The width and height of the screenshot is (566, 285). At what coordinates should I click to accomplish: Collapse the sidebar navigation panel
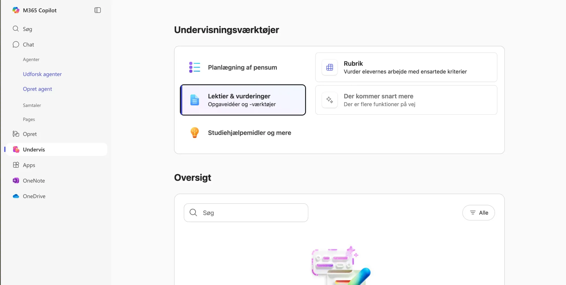click(97, 10)
